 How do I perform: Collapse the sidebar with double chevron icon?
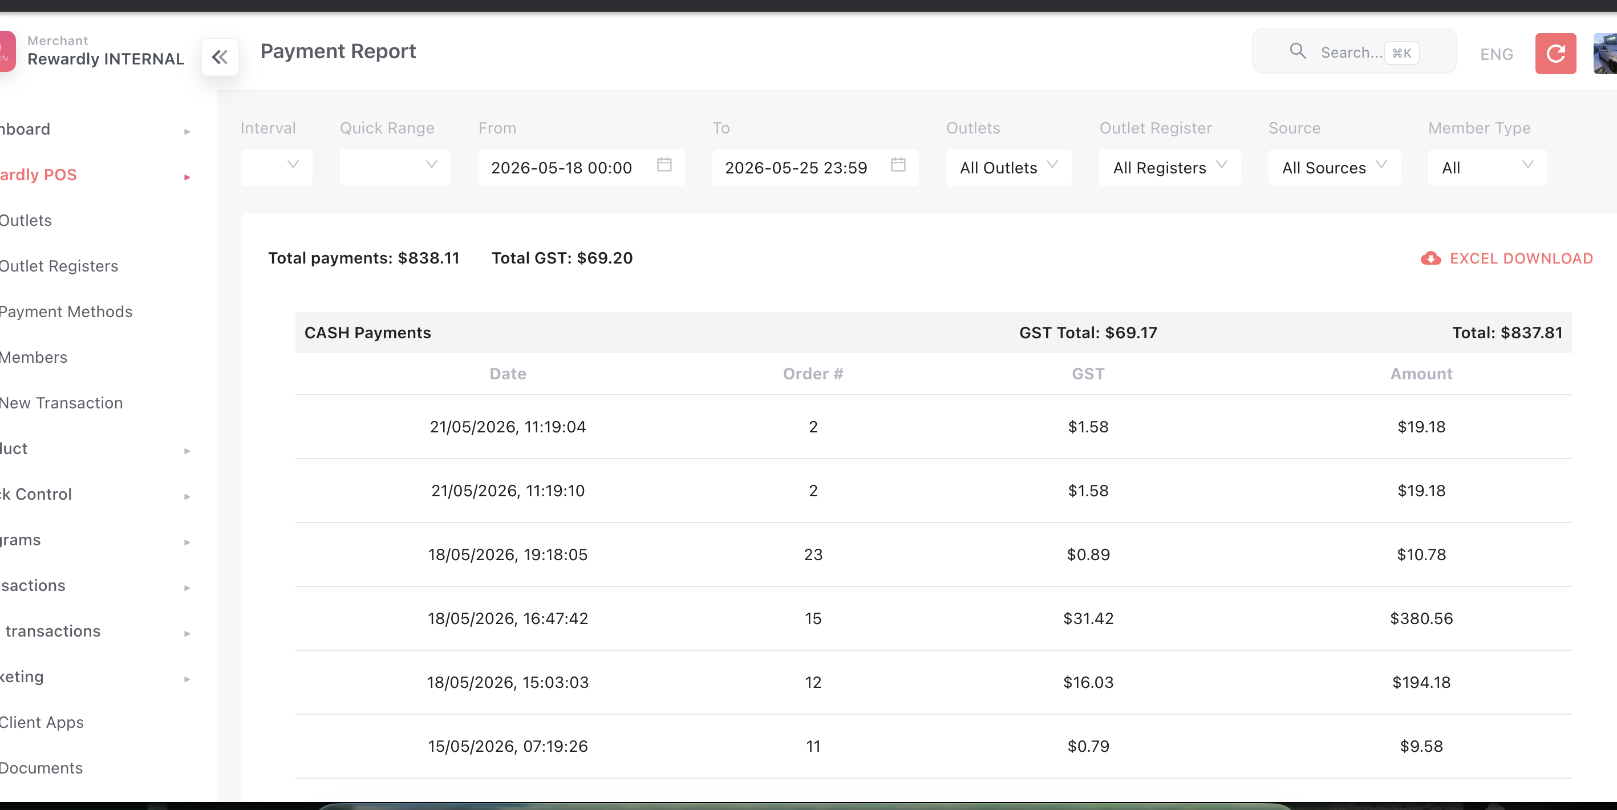pyautogui.click(x=220, y=57)
